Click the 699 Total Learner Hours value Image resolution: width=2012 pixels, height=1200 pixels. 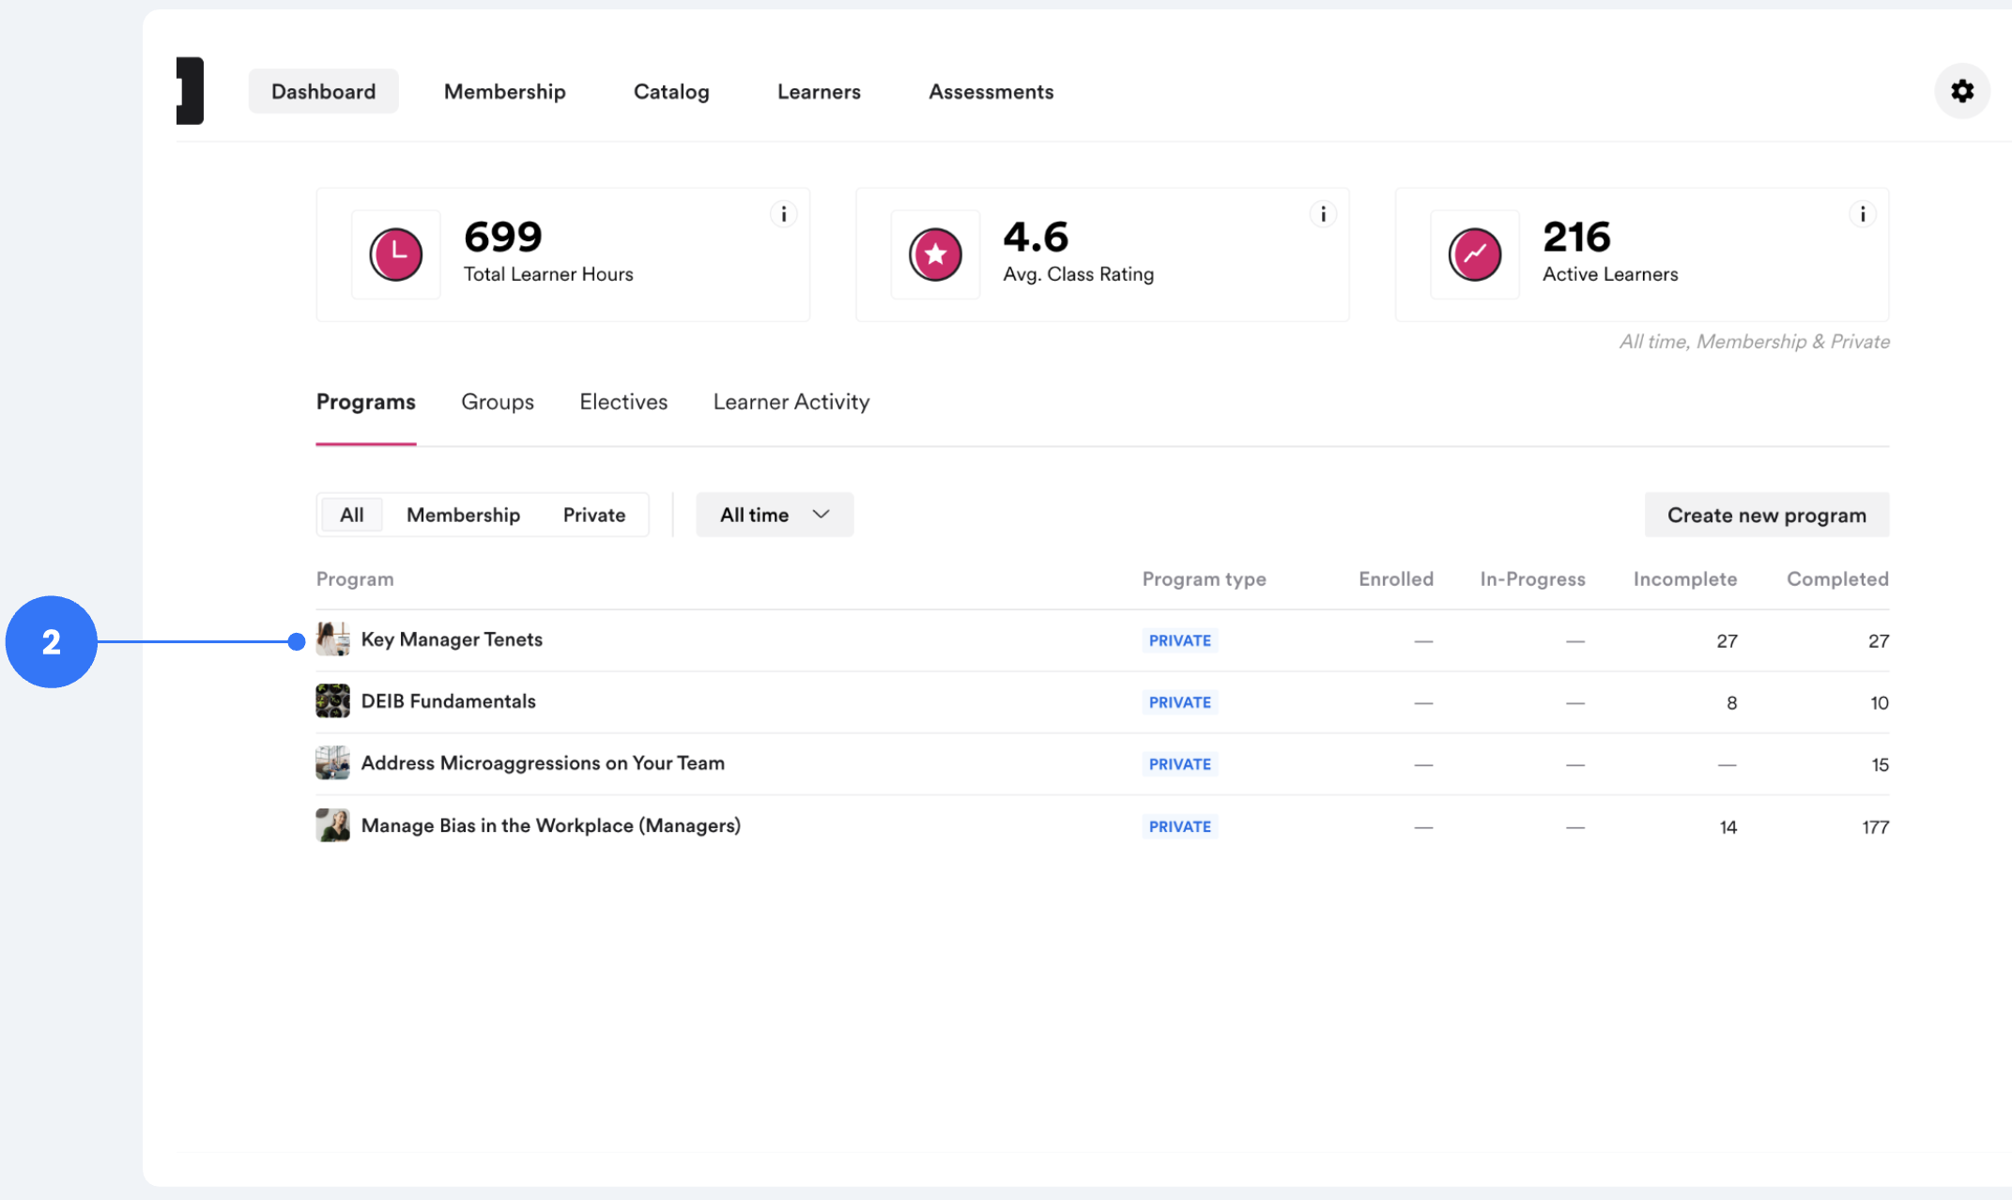coord(503,237)
